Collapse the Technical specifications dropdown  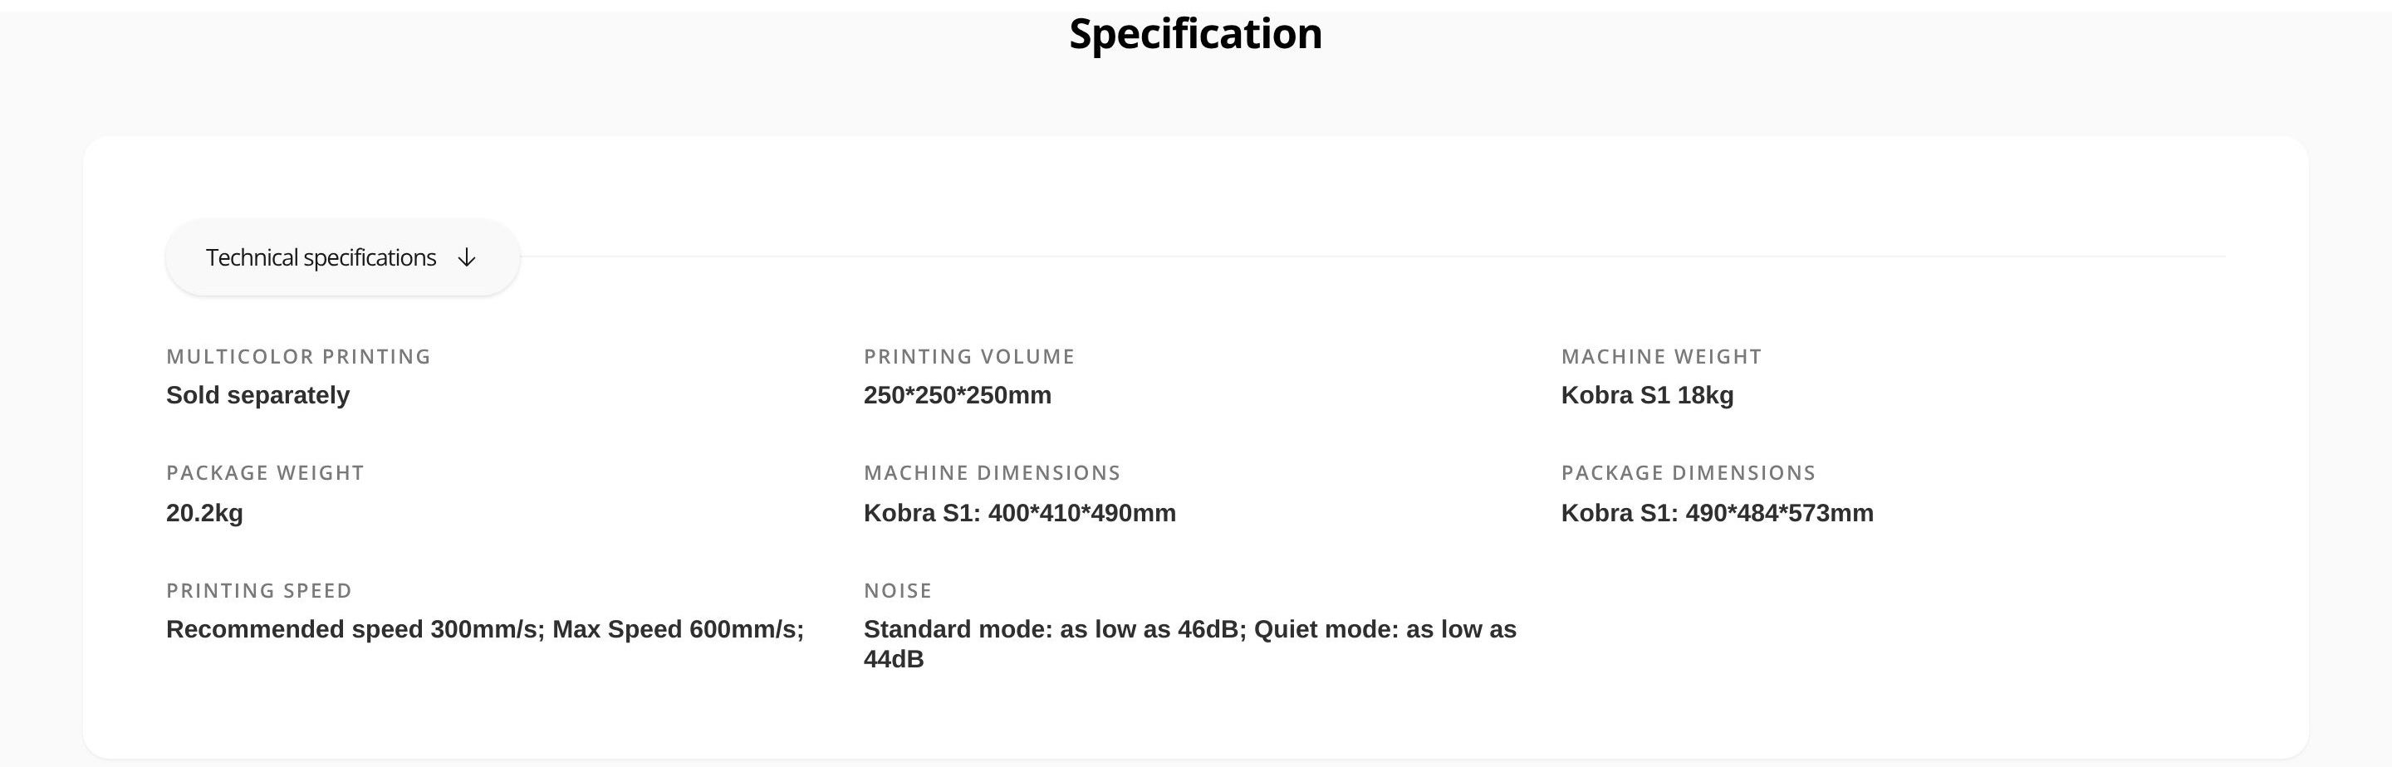(343, 257)
